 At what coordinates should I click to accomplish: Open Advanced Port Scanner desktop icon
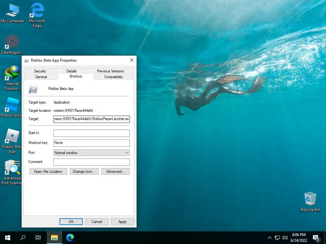(12, 172)
